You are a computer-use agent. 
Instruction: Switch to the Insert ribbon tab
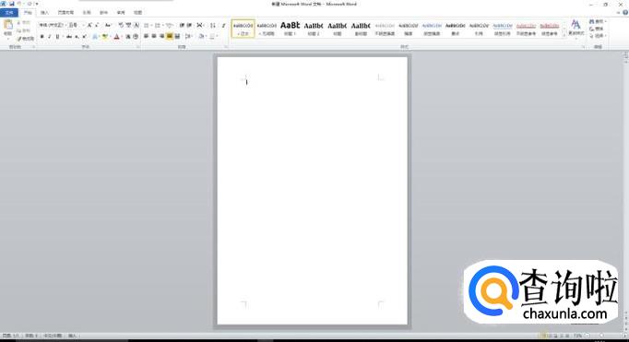point(44,13)
